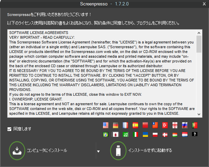Click the license scrollbar down arrow
This screenshot has width=209, height=167.
click(199, 114)
